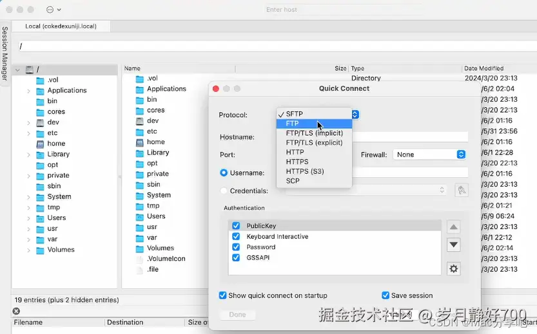
Task: Pick FTP/TLS (explicit) protocol
Action: [x=314, y=143]
